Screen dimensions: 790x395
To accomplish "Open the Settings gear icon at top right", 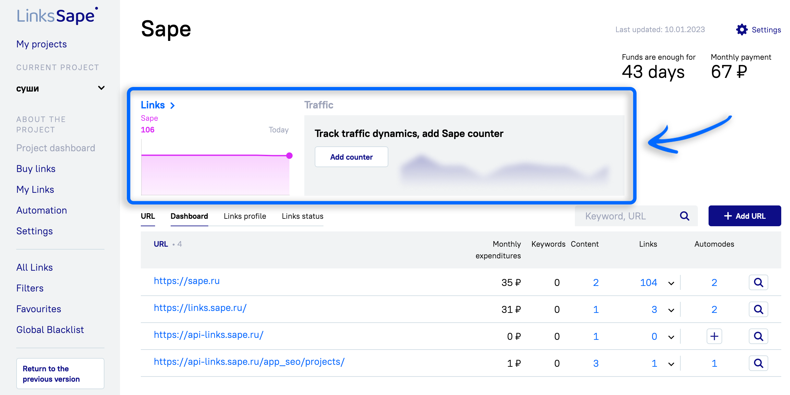I will point(742,30).
